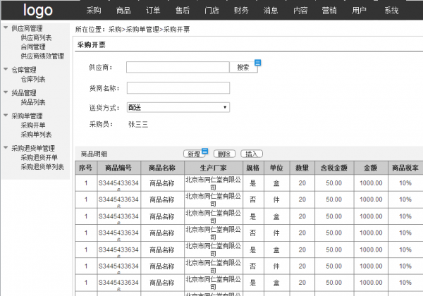Click the 生产厂家 column header

pyautogui.click(x=214, y=168)
